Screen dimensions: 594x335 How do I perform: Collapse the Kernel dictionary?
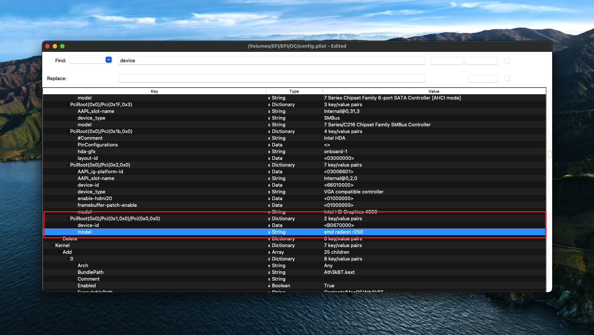point(52,246)
